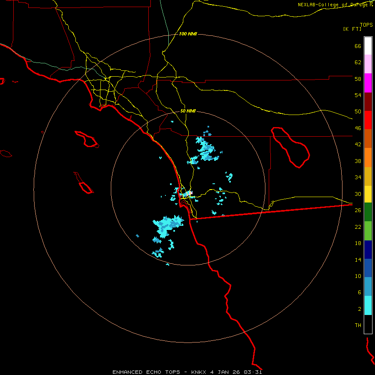Click the 22 legend value

tap(358, 227)
